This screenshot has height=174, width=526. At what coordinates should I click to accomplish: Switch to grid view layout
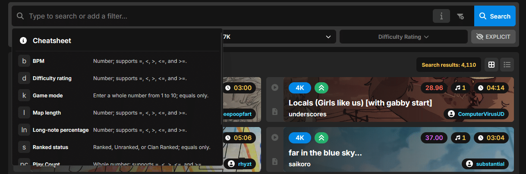click(x=491, y=65)
